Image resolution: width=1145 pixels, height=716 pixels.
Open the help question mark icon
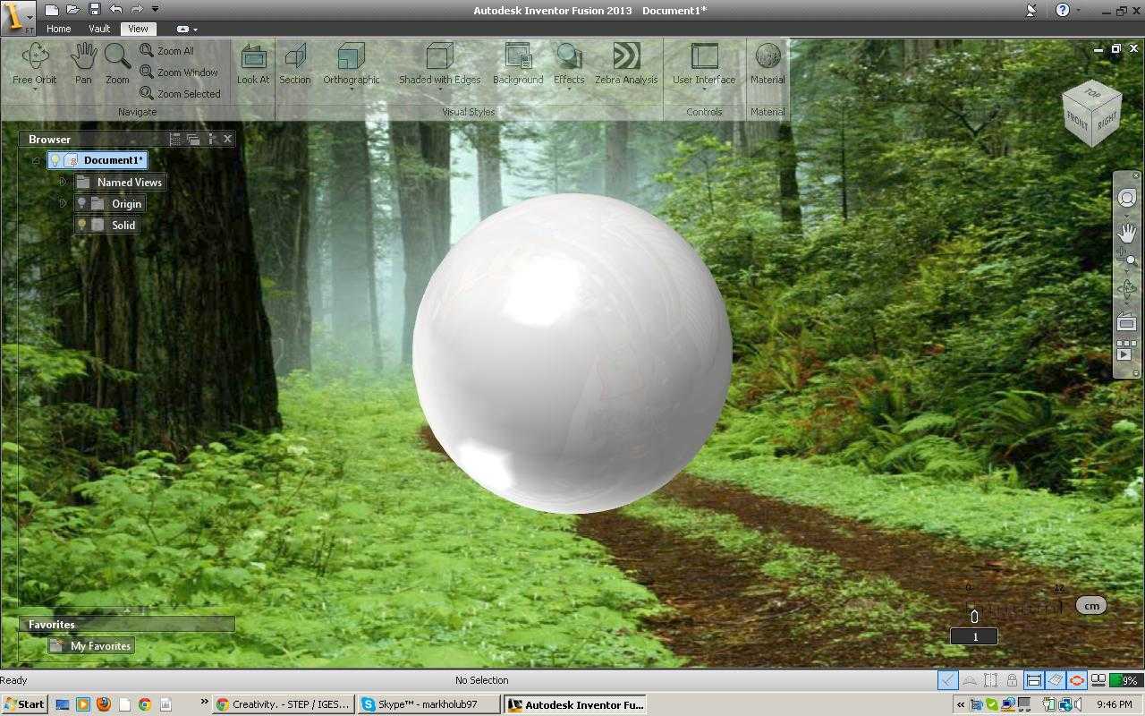1062,10
